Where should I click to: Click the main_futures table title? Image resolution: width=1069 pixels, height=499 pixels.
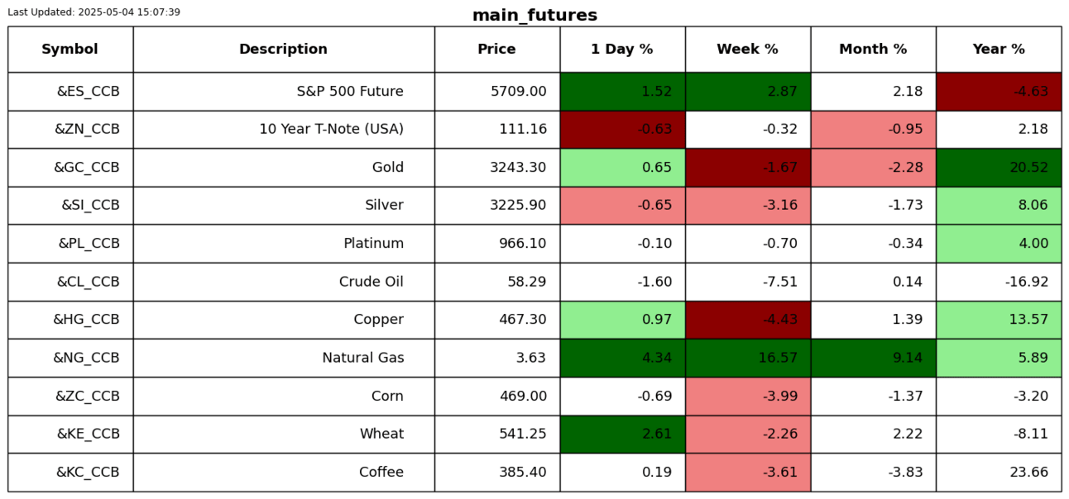[534, 15]
